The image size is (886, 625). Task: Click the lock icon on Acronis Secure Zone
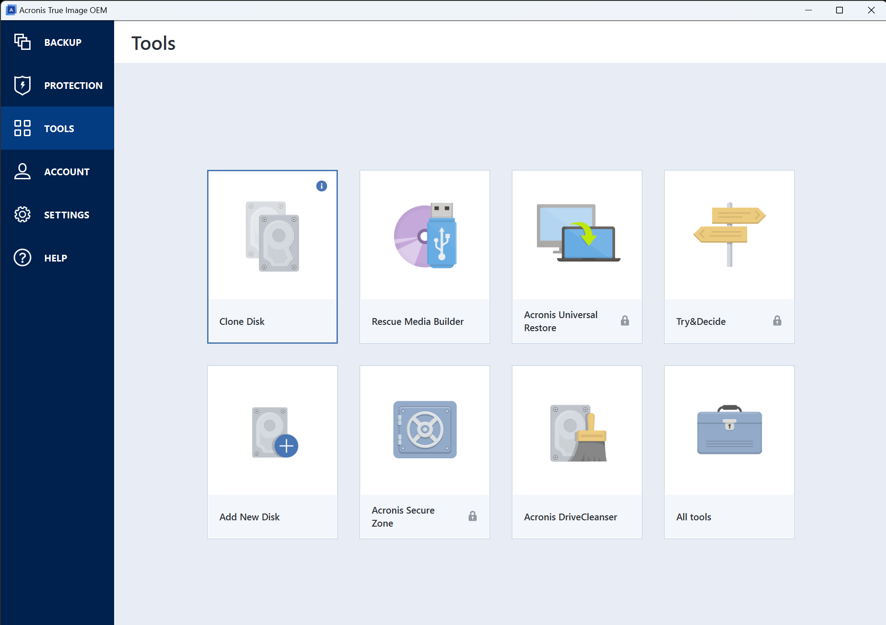[x=472, y=516]
